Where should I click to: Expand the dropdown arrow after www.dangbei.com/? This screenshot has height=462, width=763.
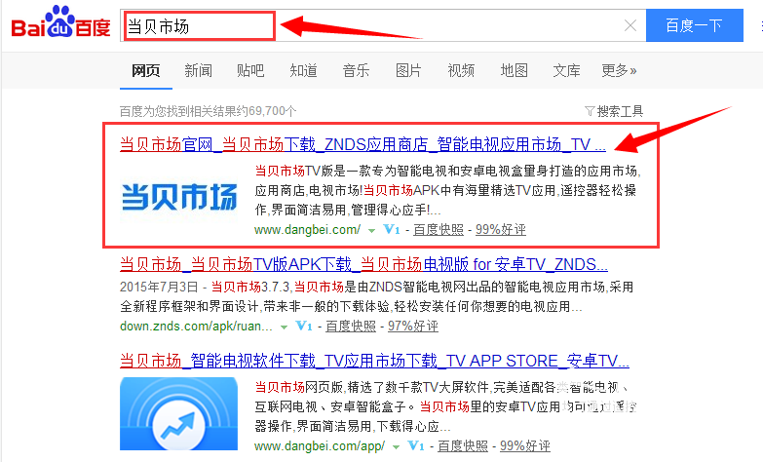coord(371,231)
